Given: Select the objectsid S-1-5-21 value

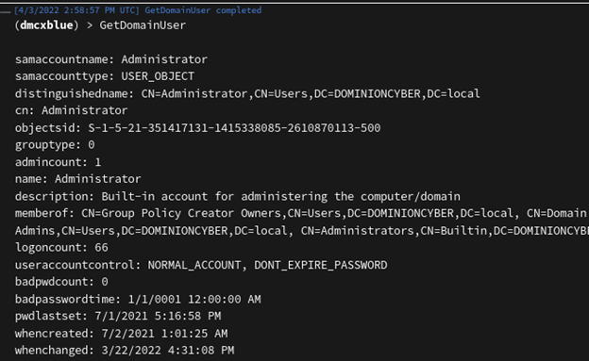Looking at the screenshot, I should [234, 128].
